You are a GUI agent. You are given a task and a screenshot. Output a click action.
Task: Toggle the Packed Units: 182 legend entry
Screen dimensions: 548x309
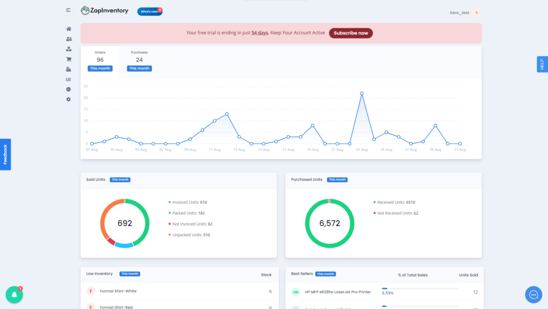point(187,213)
